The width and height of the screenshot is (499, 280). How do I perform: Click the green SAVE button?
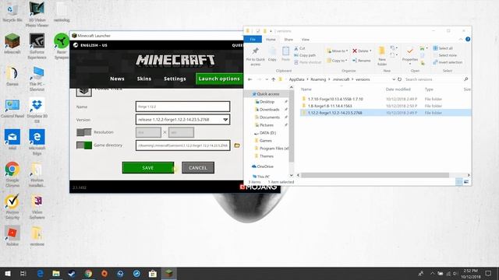point(148,168)
